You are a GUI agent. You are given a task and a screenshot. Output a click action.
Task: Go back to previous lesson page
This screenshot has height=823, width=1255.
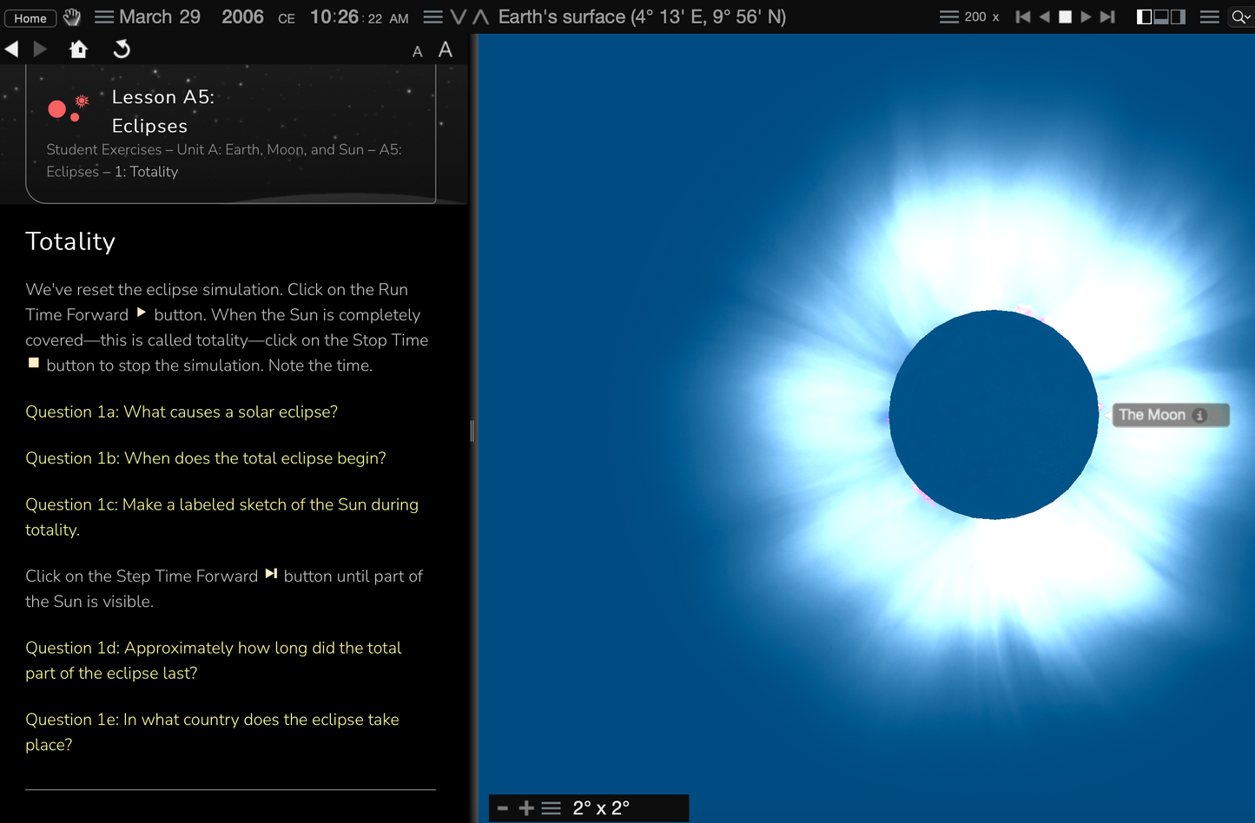[x=12, y=49]
